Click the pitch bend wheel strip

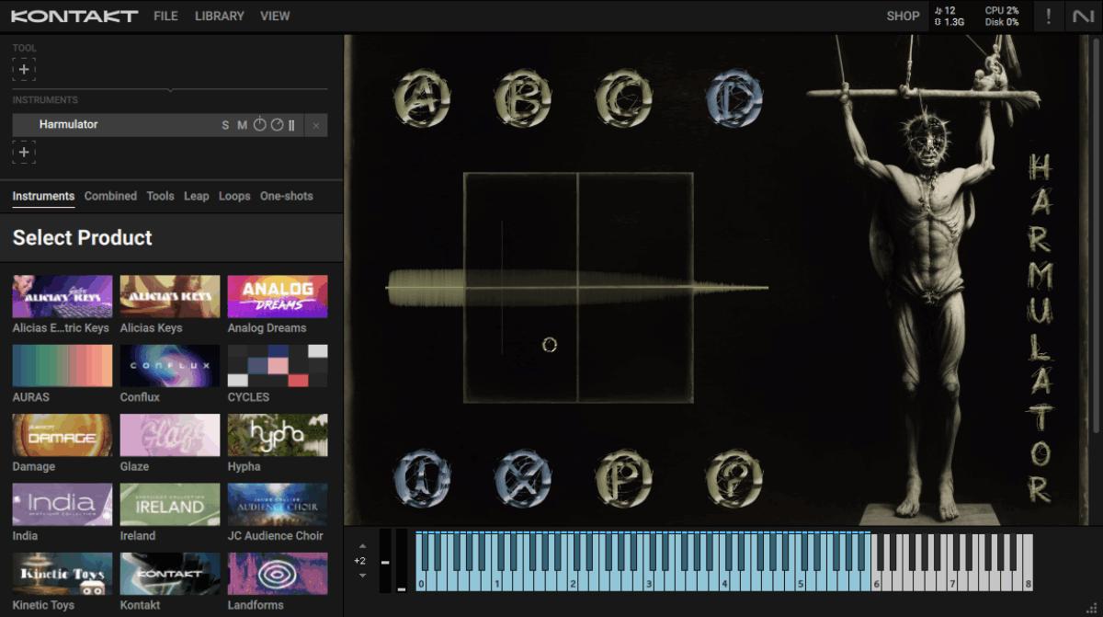coord(385,560)
